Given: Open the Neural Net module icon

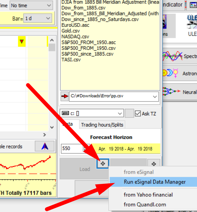Looking at the screenshot, I should pyautogui.click(x=172, y=92).
